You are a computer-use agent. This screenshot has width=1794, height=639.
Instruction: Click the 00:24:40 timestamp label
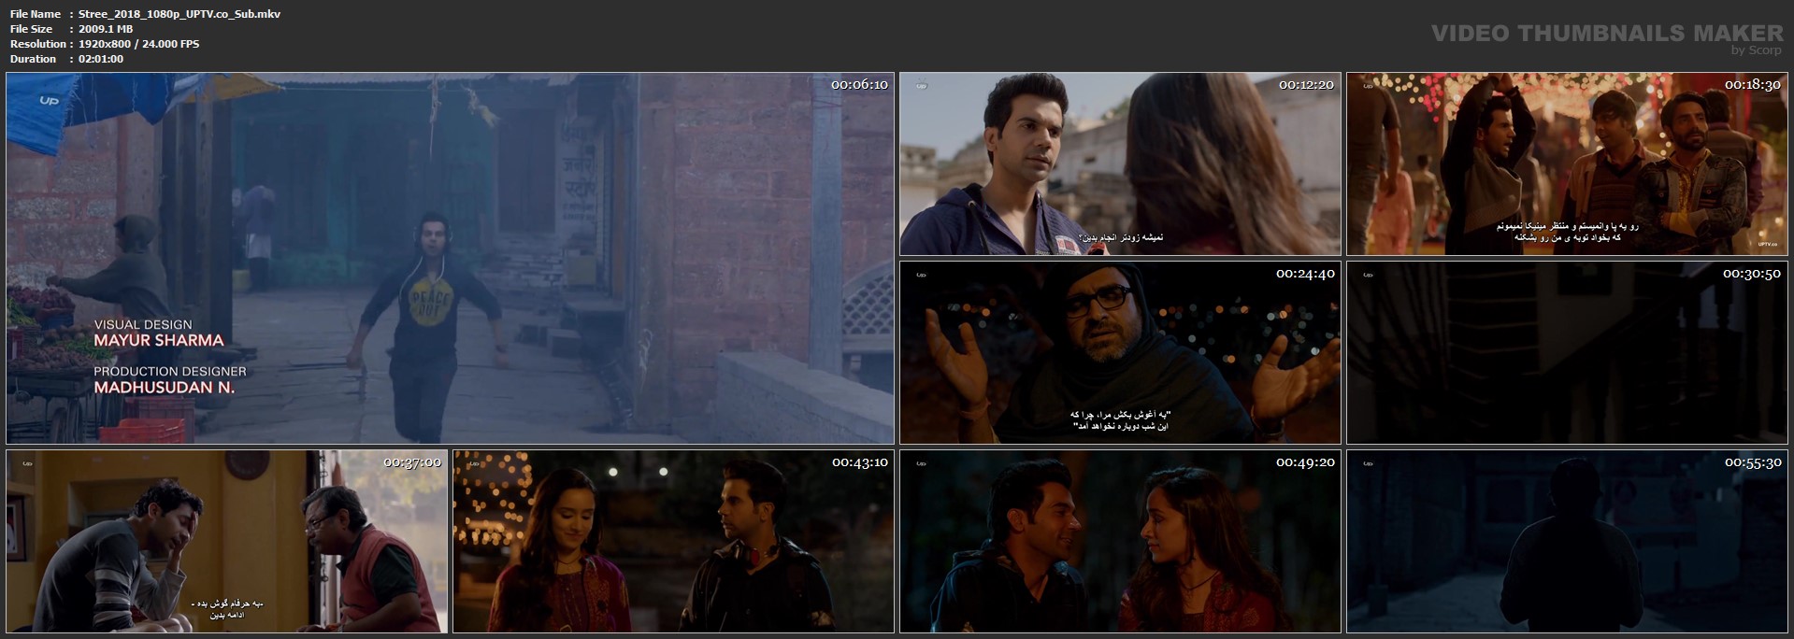tap(1306, 274)
